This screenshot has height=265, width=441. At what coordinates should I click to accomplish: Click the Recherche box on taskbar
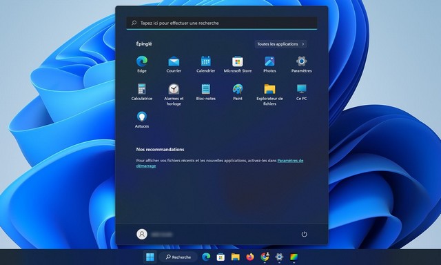tap(178, 257)
